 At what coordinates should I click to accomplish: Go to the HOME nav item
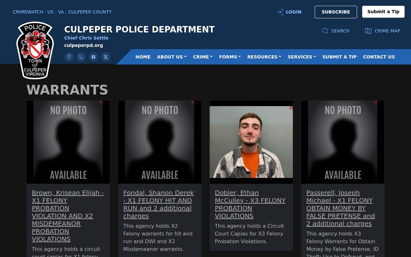pos(143,57)
